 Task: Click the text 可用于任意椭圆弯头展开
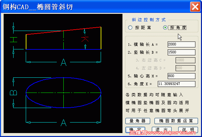[x=157, y=111]
